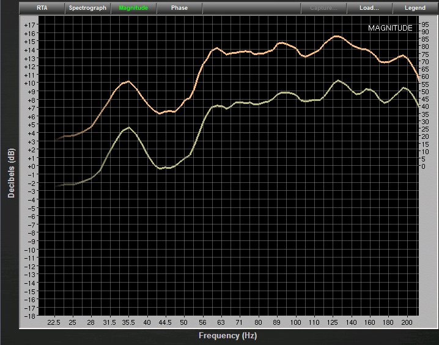Toggle the Legend button
This screenshot has width=439, height=345.
pos(415,8)
